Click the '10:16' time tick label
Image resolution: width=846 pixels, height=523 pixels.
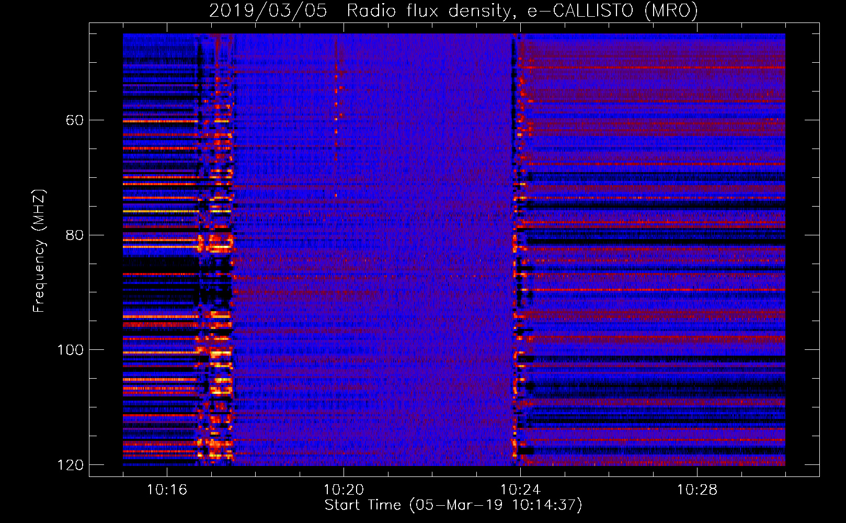click(167, 490)
